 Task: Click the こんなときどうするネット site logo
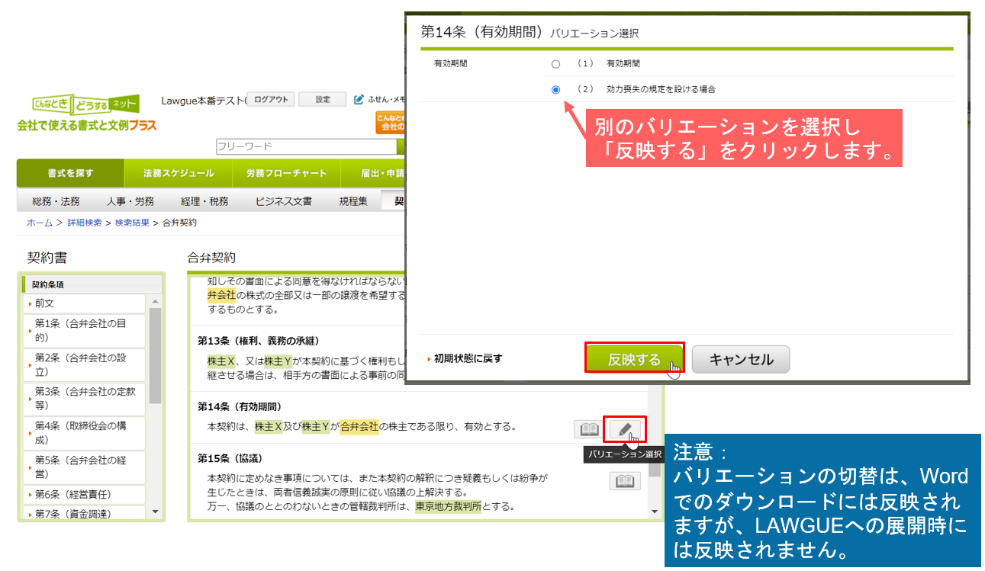[x=85, y=104]
